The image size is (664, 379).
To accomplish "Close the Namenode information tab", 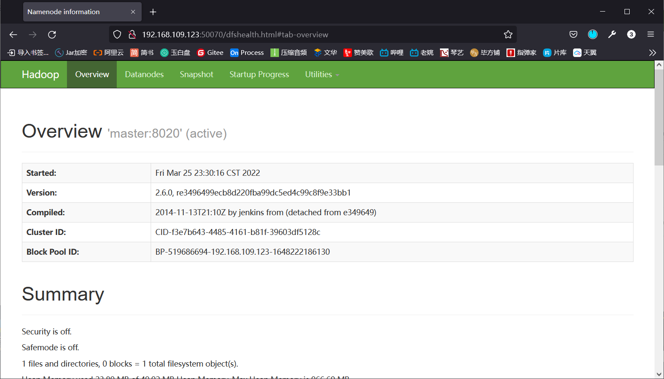I will click(x=133, y=12).
